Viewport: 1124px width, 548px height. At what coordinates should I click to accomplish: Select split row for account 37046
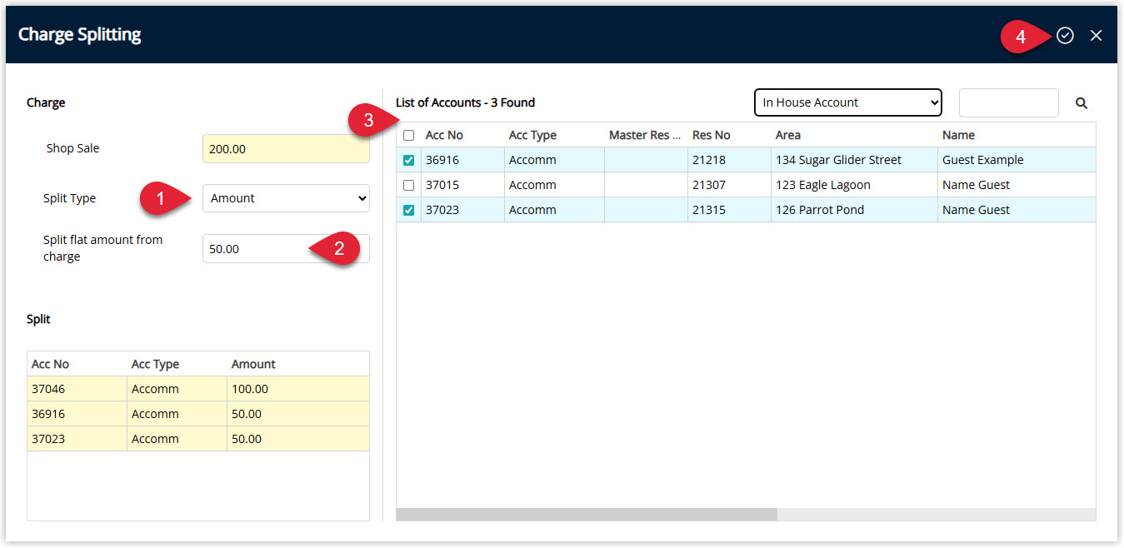[198, 389]
